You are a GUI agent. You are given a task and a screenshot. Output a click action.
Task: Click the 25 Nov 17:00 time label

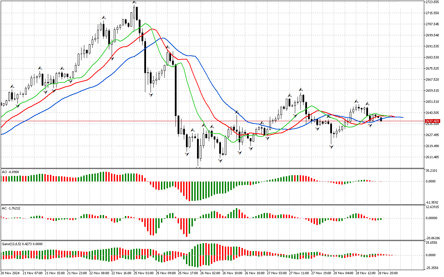(188, 273)
